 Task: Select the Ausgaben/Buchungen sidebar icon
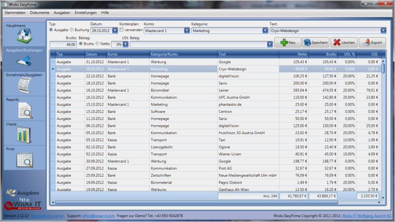[24, 61]
